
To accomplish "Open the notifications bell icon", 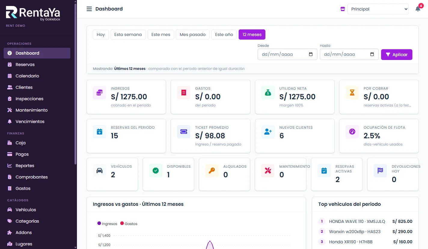I will tap(418, 9).
